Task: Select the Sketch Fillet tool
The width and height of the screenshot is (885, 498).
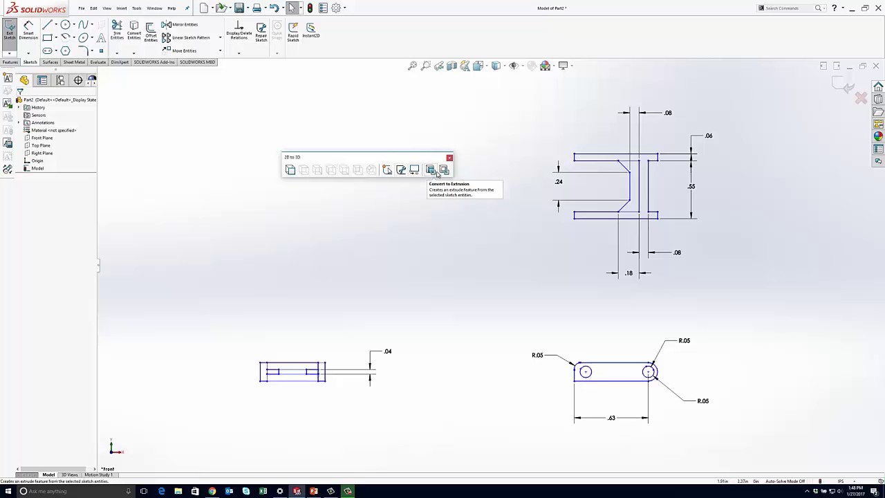Action: (x=83, y=50)
